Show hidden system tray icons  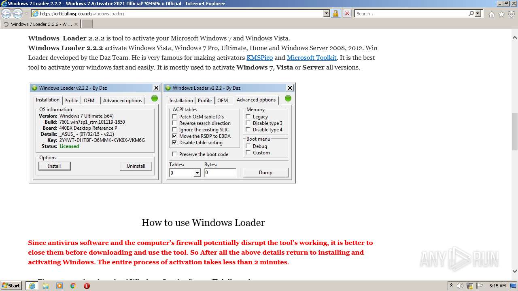click(451, 286)
